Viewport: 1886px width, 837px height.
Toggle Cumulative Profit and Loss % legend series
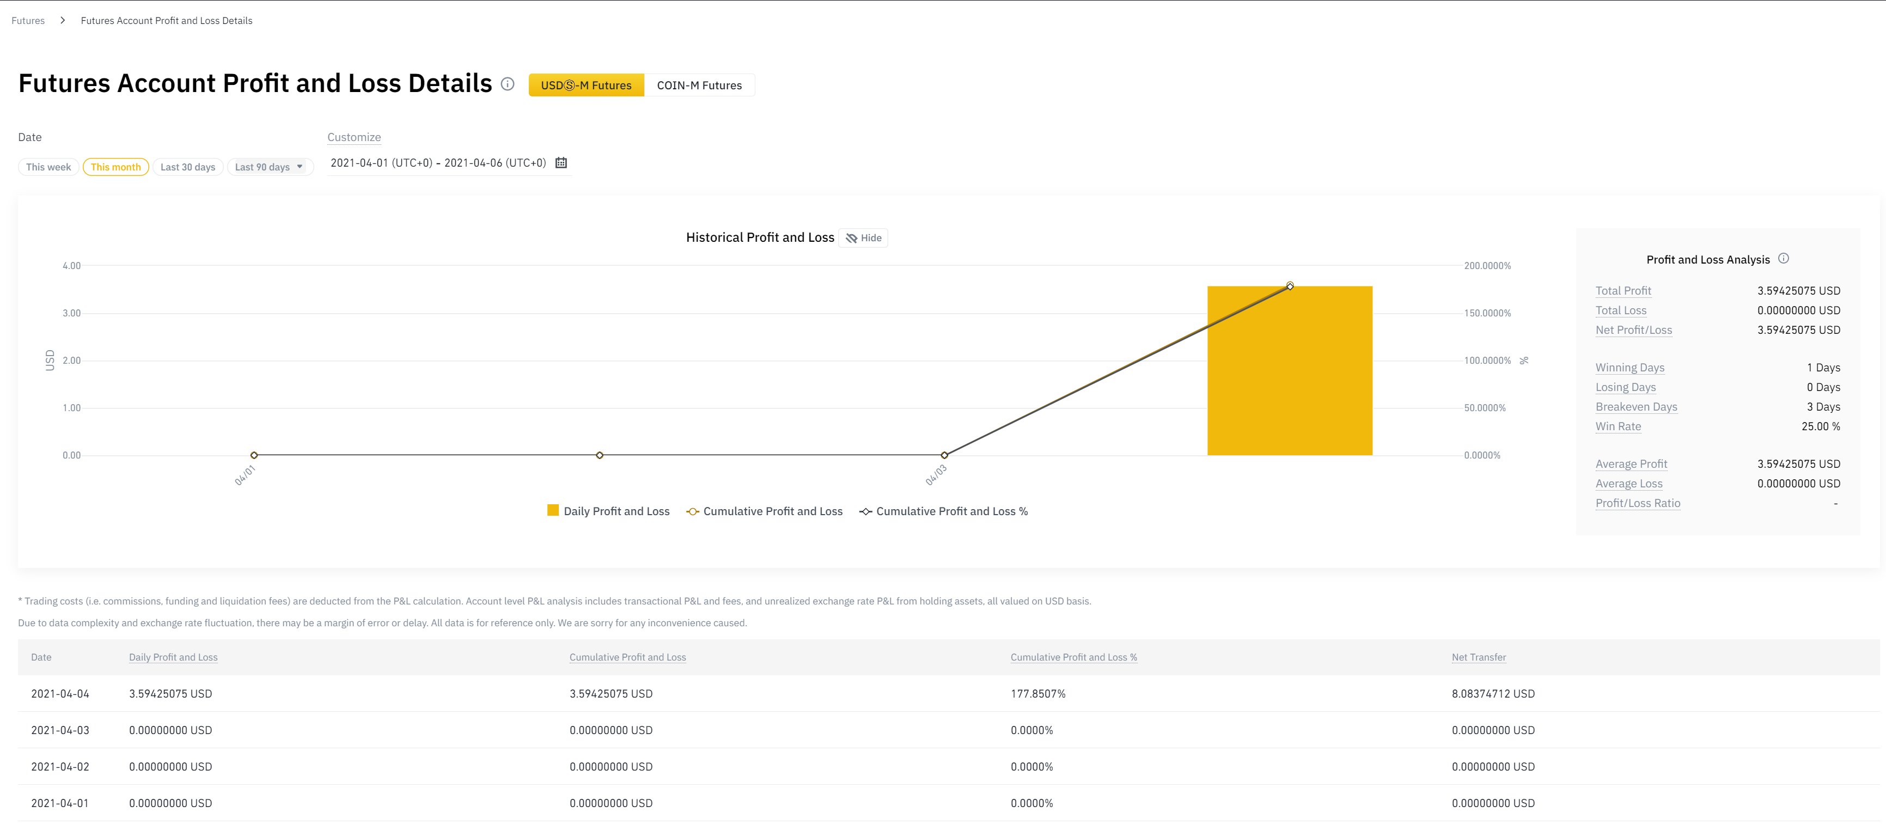coord(944,511)
